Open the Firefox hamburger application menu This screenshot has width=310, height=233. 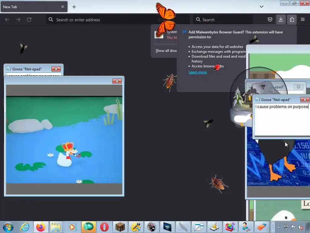(303, 20)
